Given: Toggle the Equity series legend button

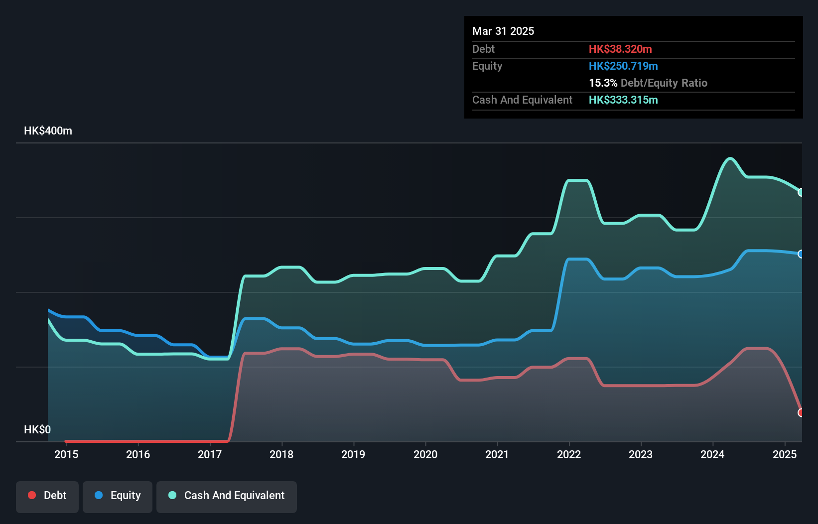Looking at the screenshot, I should [x=118, y=497].
